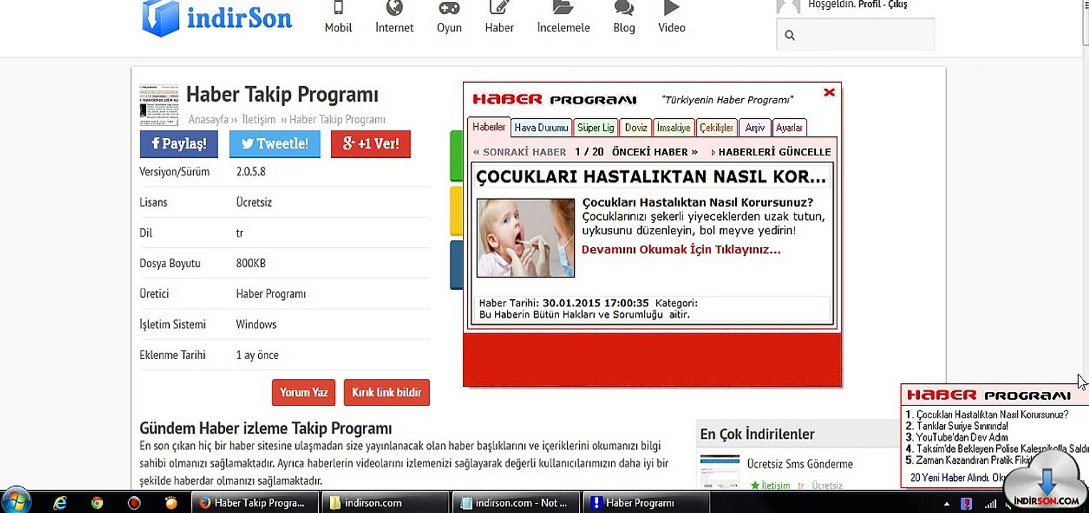Click popup headline Çocukları Hastalıktan Nasıl Korursunuz?
1089x513 pixels.
992,414
